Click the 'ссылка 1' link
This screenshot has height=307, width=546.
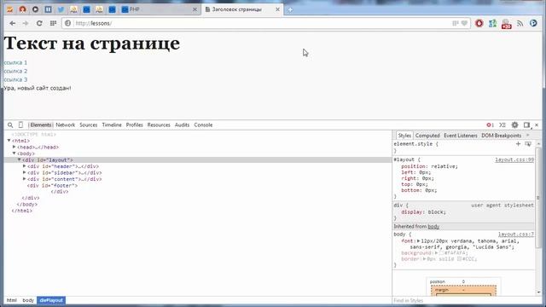15,62
